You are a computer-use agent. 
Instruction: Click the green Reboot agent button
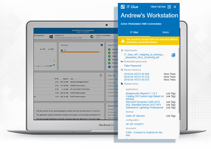[x=109, y=56]
